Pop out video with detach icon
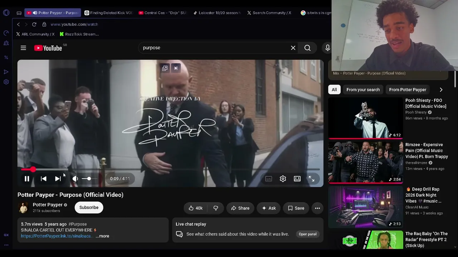This screenshot has width=458, height=257. [x=165, y=68]
